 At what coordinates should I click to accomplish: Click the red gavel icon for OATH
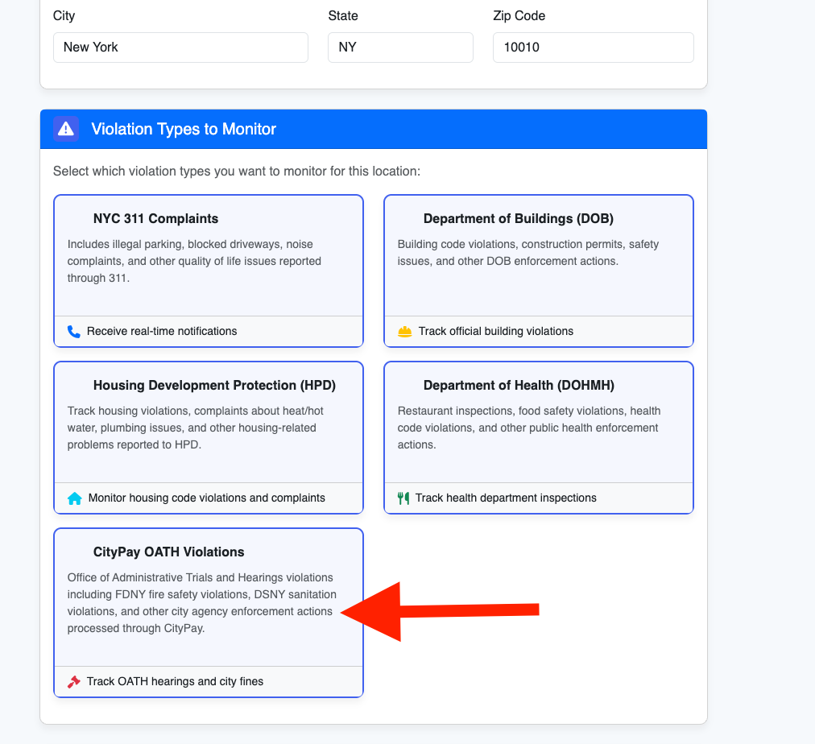74,681
